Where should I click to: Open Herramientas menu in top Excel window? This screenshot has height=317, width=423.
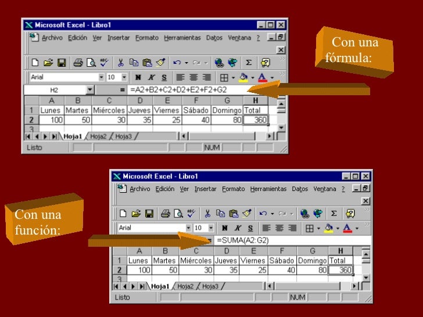coord(182,38)
